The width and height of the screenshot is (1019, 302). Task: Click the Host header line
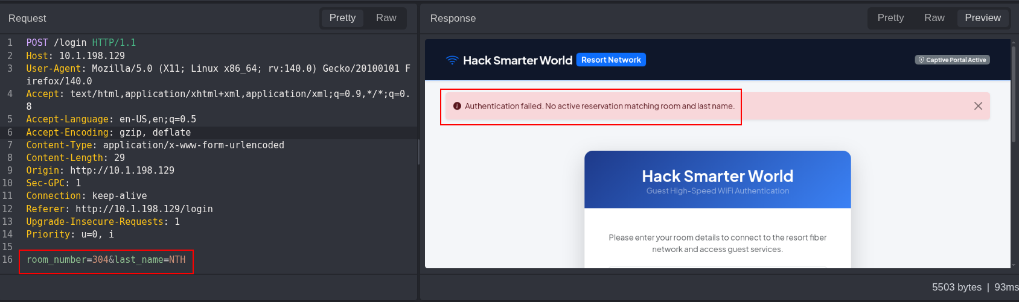tap(75, 56)
